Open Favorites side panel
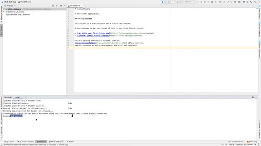Image resolution: width=261 pixels, height=146 pixels. (1, 118)
